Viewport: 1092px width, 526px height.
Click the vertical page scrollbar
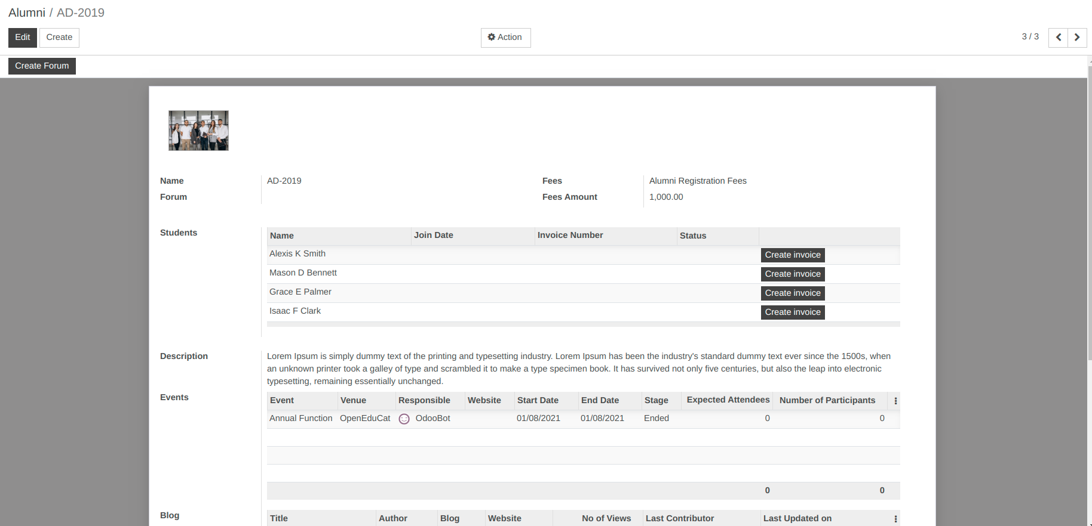tap(1089, 209)
